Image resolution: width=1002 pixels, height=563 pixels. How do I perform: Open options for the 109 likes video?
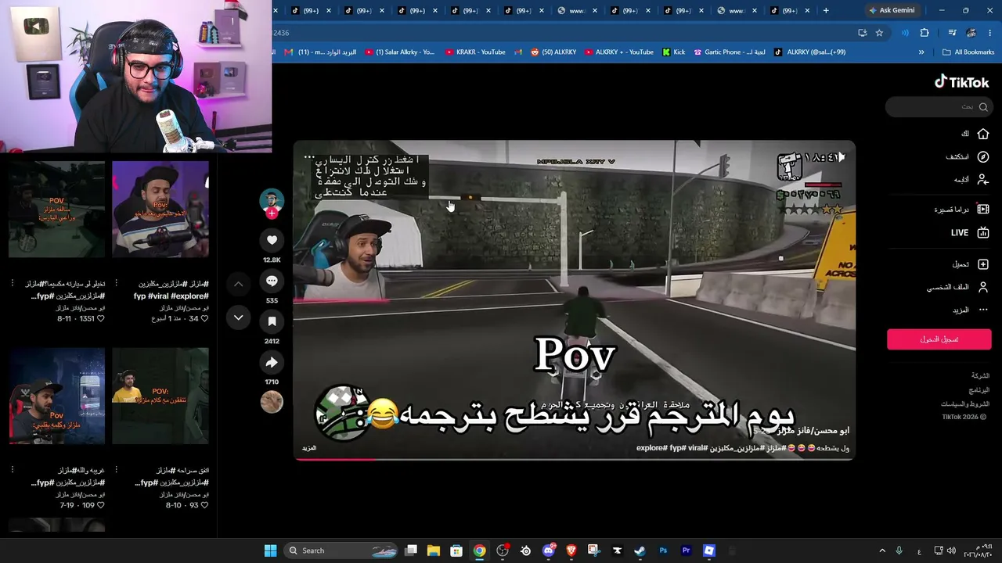click(13, 470)
